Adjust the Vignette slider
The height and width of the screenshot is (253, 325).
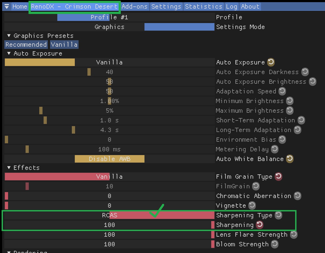tap(109, 206)
